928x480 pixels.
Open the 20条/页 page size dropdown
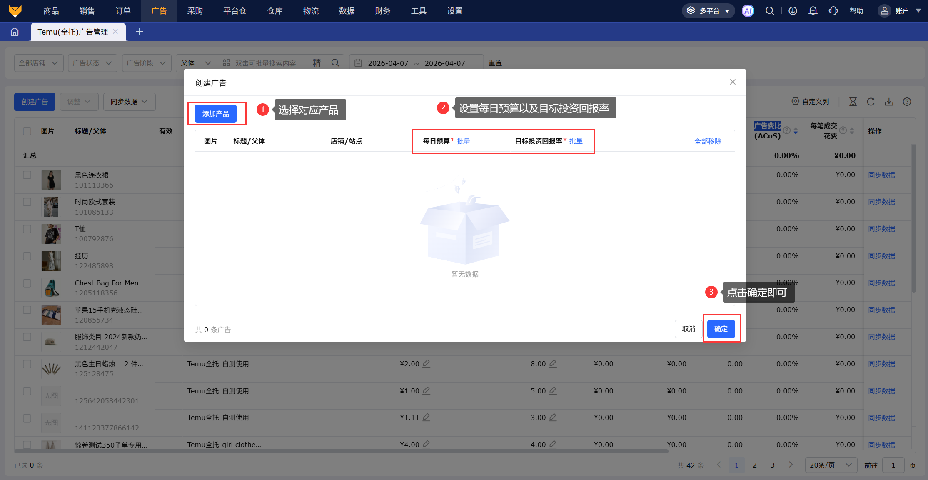coord(831,465)
